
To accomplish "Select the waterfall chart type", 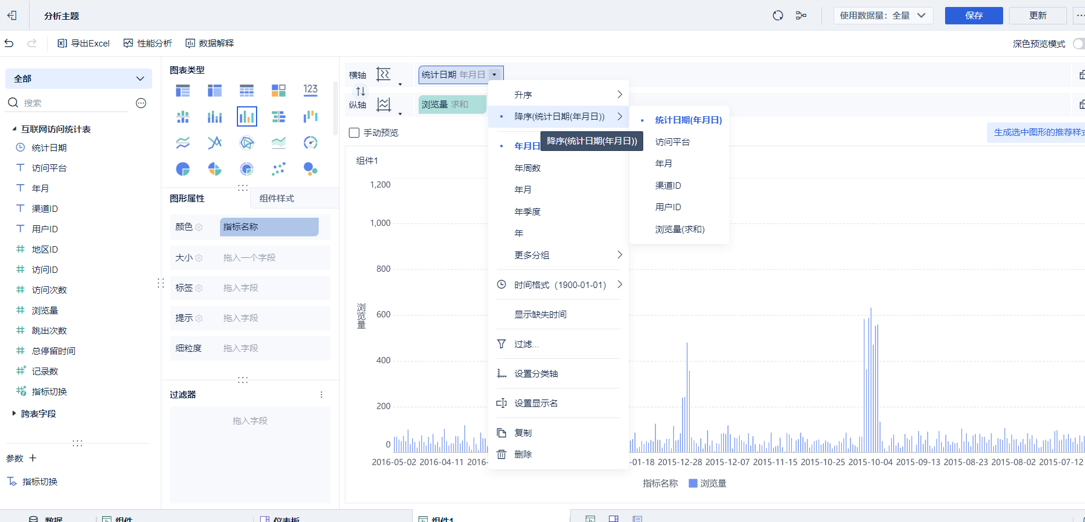I will [311, 117].
